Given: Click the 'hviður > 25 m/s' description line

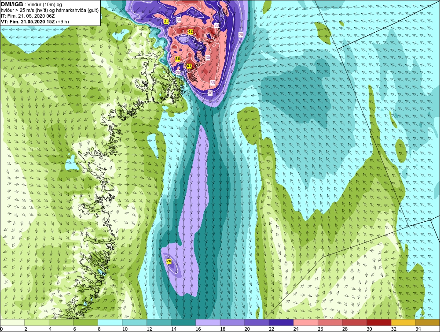Looking at the screenshot, I should point(50,11).
